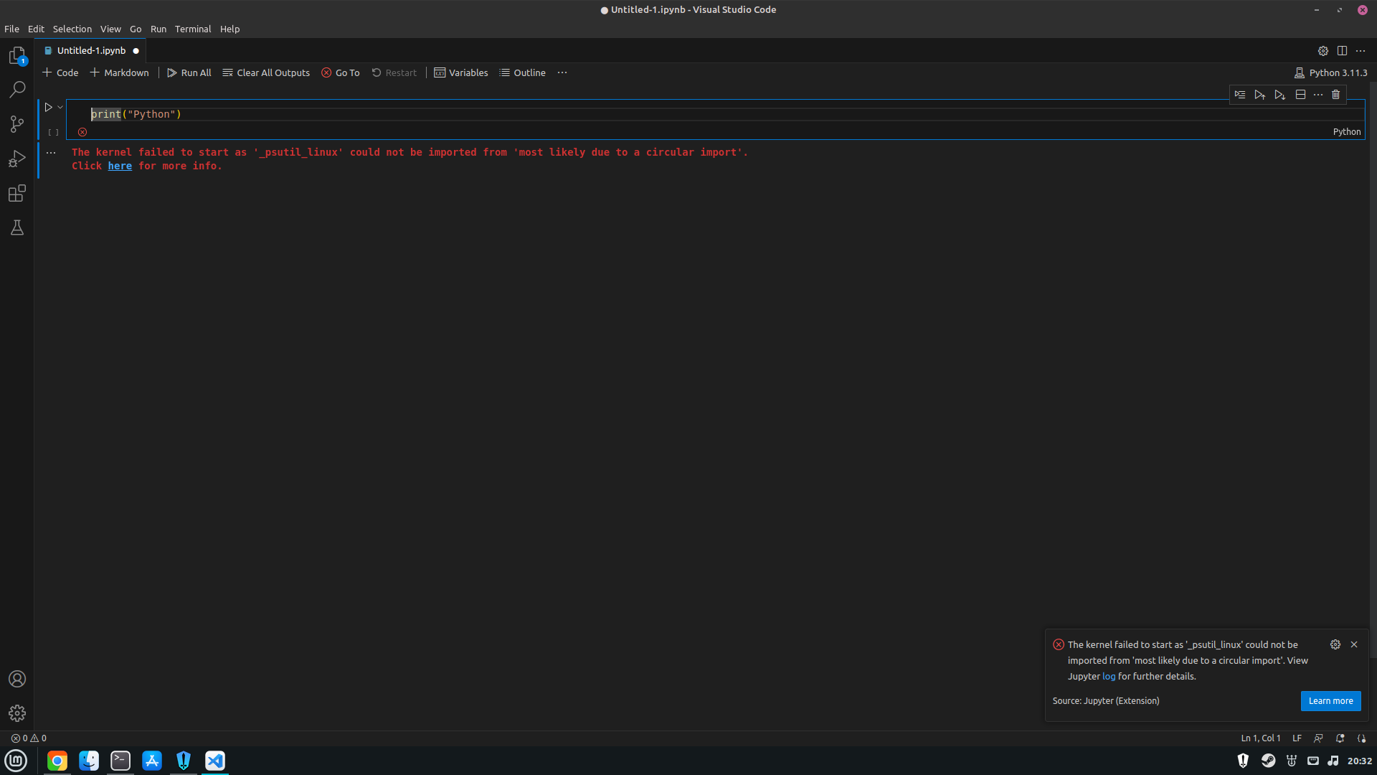Open the Testing flask view
The width and height of the screenshot is (1377, 775).
(x=17, y=228)
